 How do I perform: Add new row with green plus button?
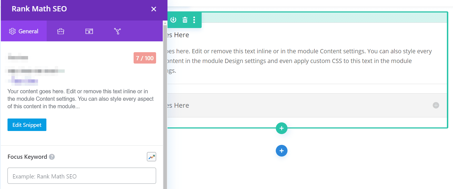click(x=282, y=128)
